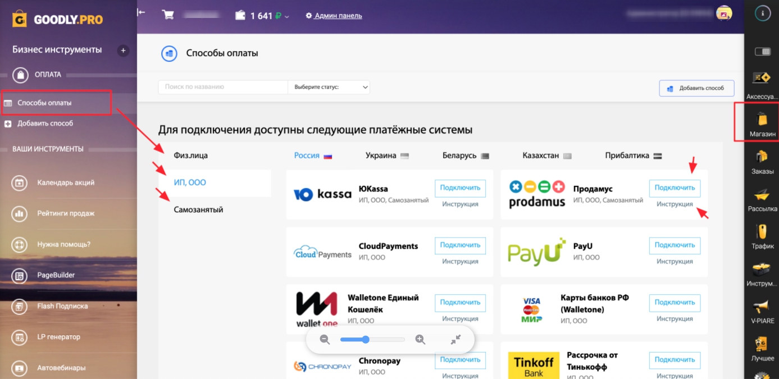
Task: Click the info icon in the right panel
Action: click(x=762, y=12)
